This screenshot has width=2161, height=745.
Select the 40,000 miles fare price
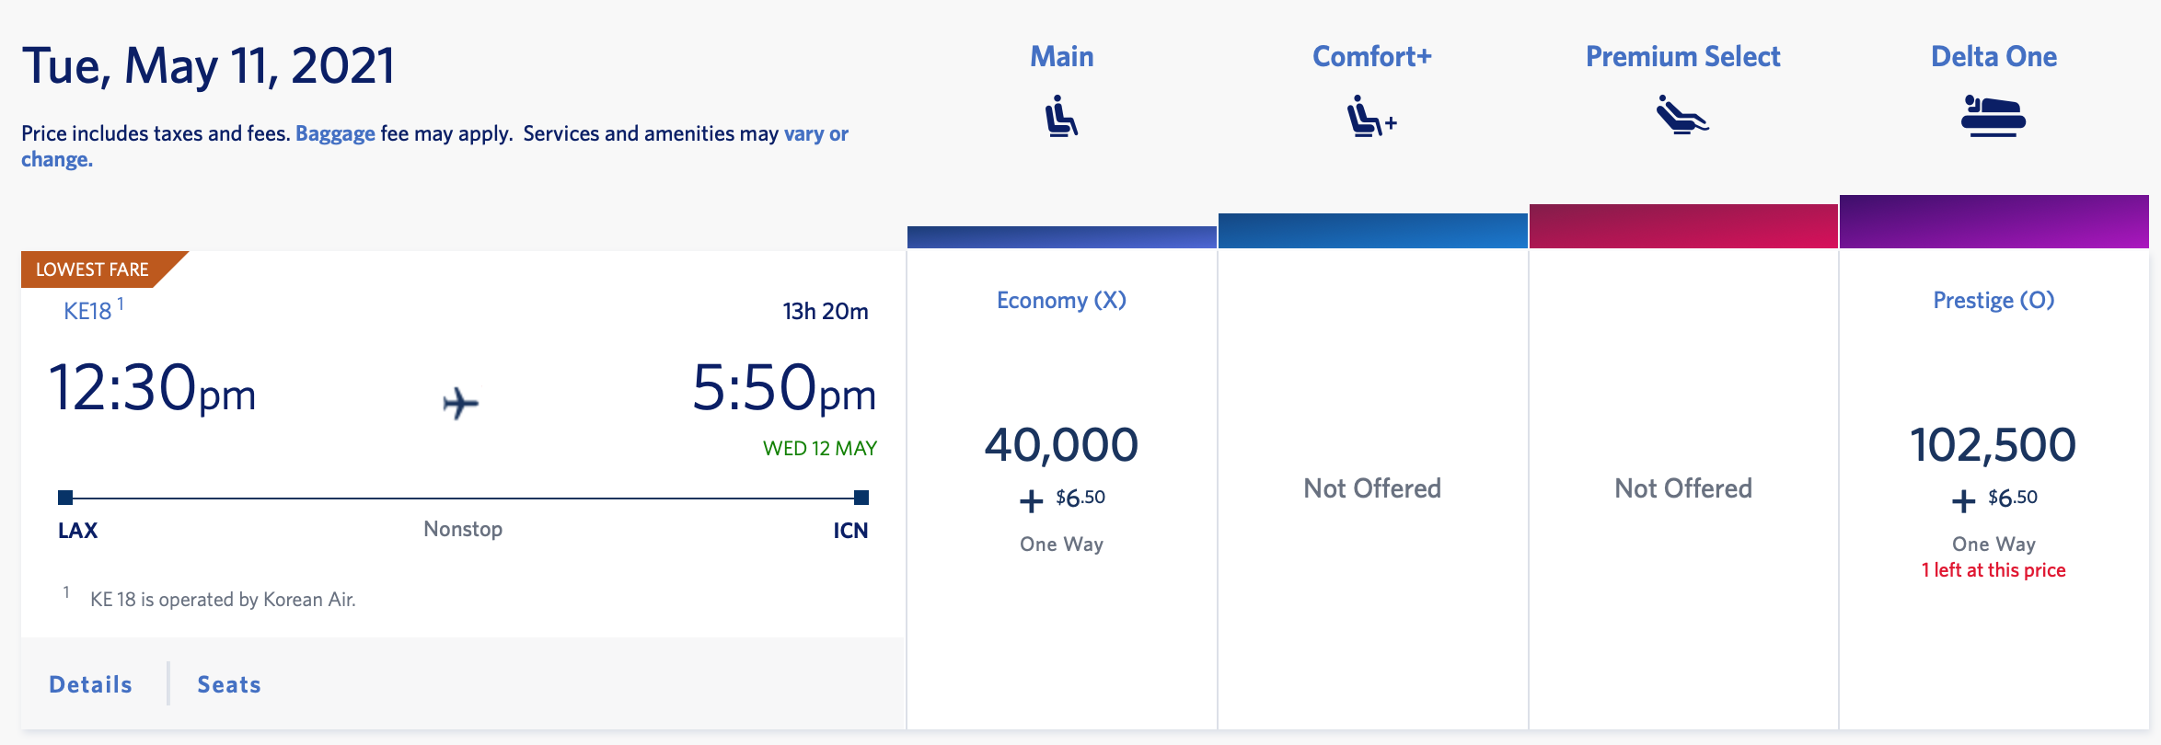[x=1061, y=446]
